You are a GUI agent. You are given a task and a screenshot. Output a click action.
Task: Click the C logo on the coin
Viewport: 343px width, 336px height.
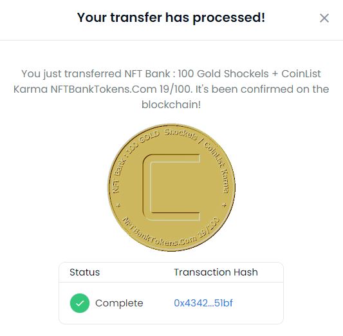pyautogui.click(x=171, y=187)
